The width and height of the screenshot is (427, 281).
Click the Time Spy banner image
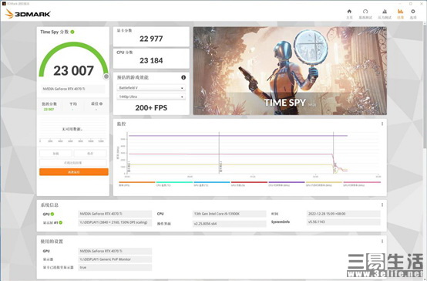(290, 71)
